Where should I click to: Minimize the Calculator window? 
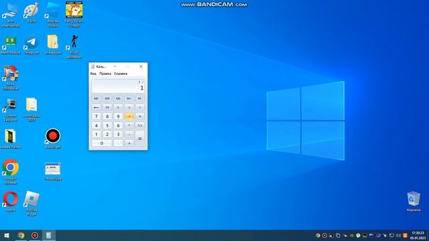tap(115, 66)
